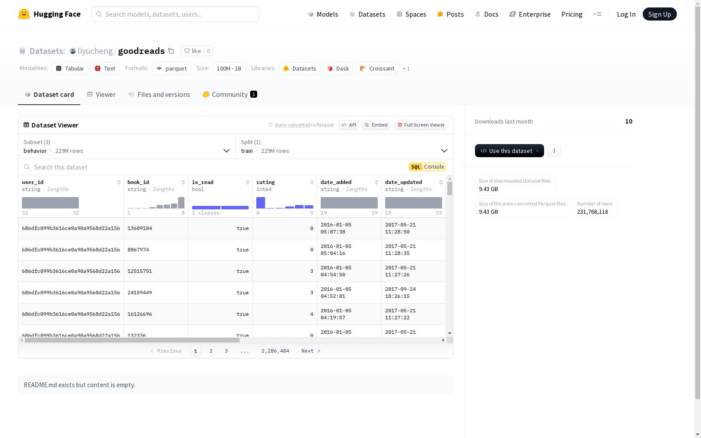The height and width of the screenshot is (438, 701).
Task: Expand the Subset behavior dropdown
Action: pos(127,146)
